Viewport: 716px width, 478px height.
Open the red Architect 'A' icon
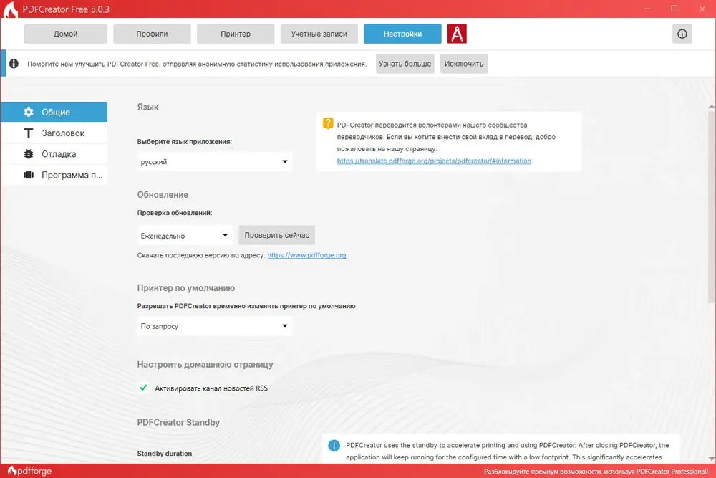[457, 34]
